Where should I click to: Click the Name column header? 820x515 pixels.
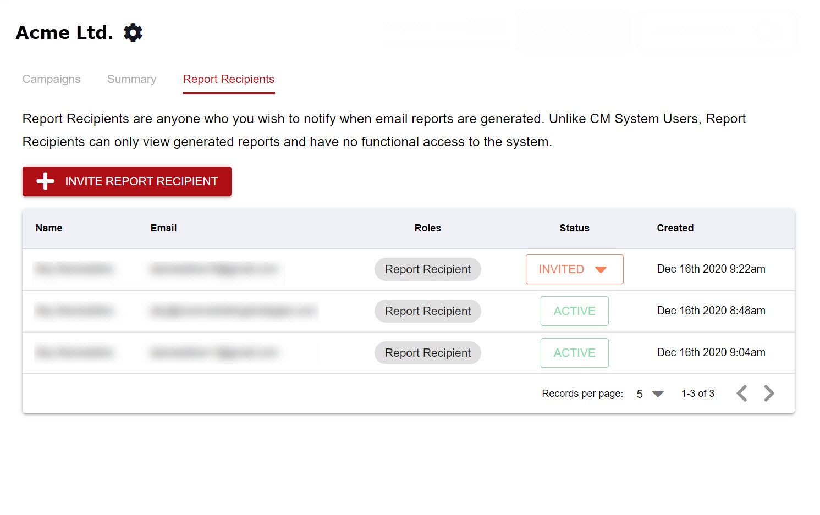click(x=48, y=228)
